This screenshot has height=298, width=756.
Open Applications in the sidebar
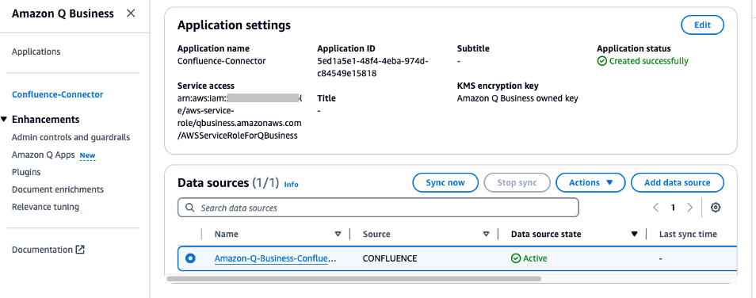(36, 52)
